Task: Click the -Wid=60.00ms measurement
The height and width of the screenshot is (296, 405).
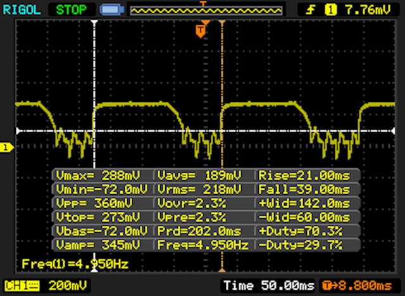Action: click(304, 217)
